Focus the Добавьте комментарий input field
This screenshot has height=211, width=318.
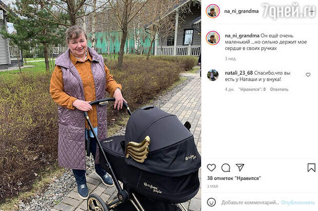250,202
